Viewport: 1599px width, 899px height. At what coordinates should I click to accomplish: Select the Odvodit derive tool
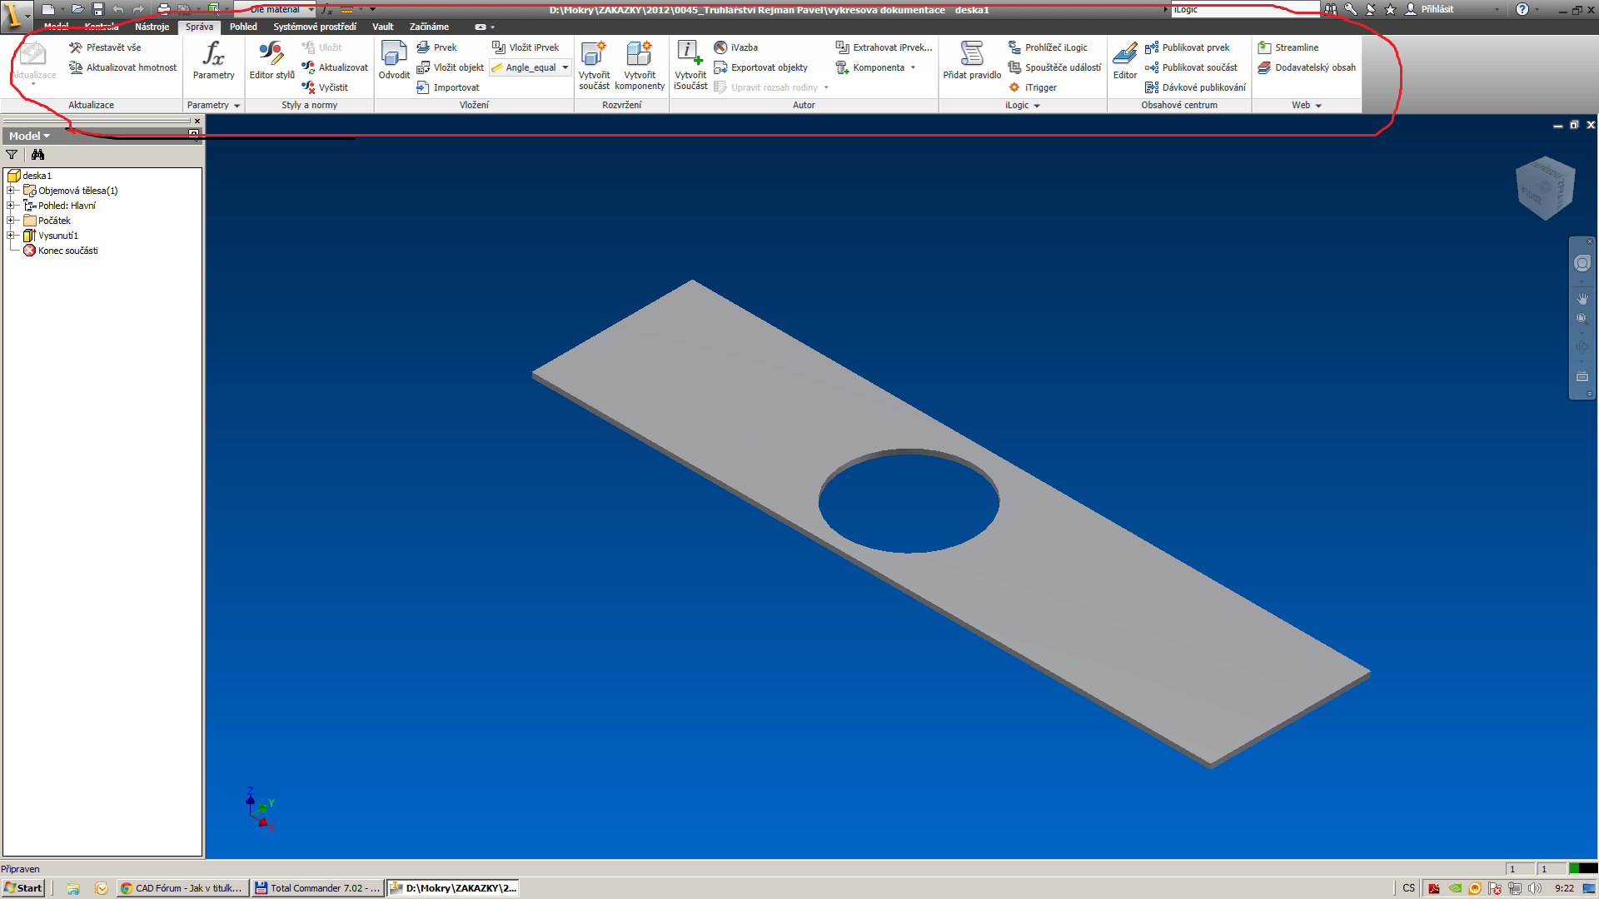tap(394, 61)
